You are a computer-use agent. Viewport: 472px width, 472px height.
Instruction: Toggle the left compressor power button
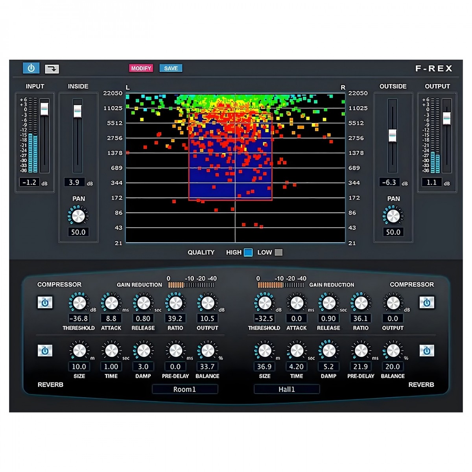(x=45, y=302)
